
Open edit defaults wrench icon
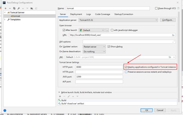[19, 8]
